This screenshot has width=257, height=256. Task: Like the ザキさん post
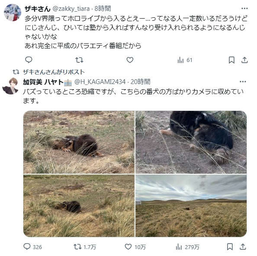click(130, 60)
